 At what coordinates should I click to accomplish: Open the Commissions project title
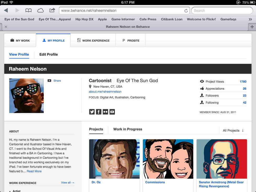tap(155, 182)
